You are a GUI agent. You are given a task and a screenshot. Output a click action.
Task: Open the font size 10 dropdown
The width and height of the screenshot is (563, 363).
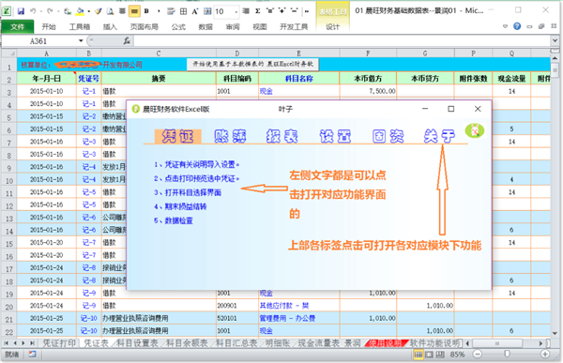pos(236,12)
